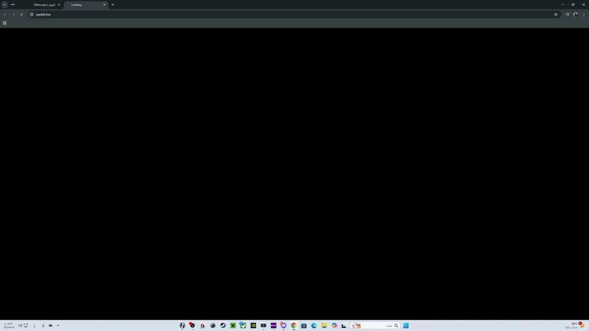The width and height of the screenshot is (589, 331).
Task: Open Google Chrome from taskbar
Action: click(x=294, y=325)
